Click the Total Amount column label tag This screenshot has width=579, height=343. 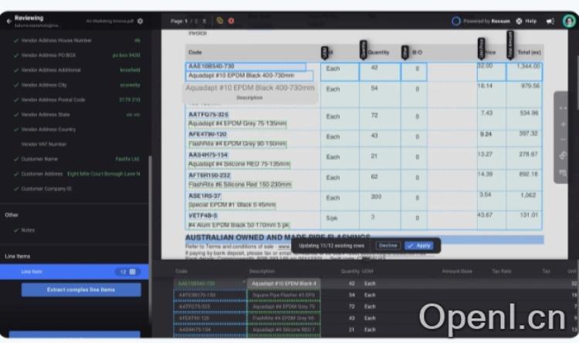pyautogui.click(x=510, y=45)
